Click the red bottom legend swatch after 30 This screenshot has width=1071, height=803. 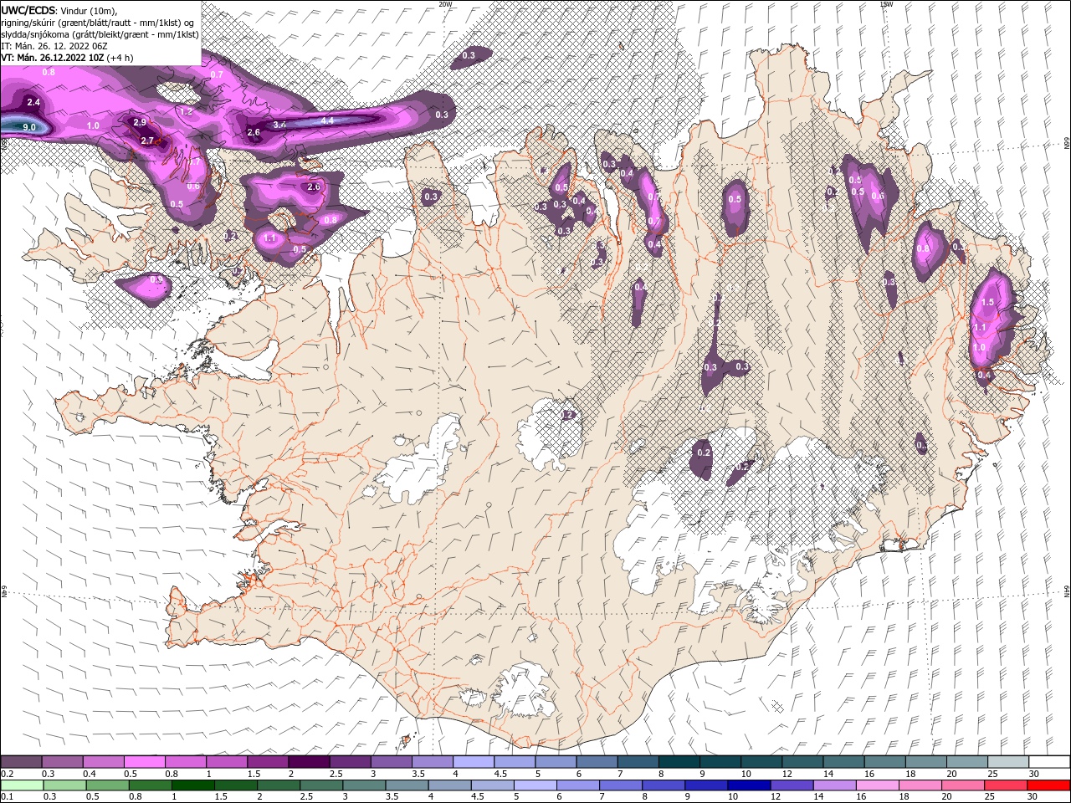click(x=1048, y=785)
